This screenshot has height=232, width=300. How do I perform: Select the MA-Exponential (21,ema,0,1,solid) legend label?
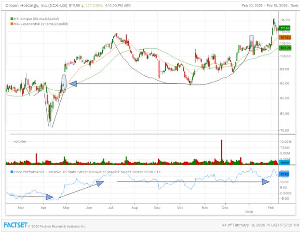click(41, 24)
